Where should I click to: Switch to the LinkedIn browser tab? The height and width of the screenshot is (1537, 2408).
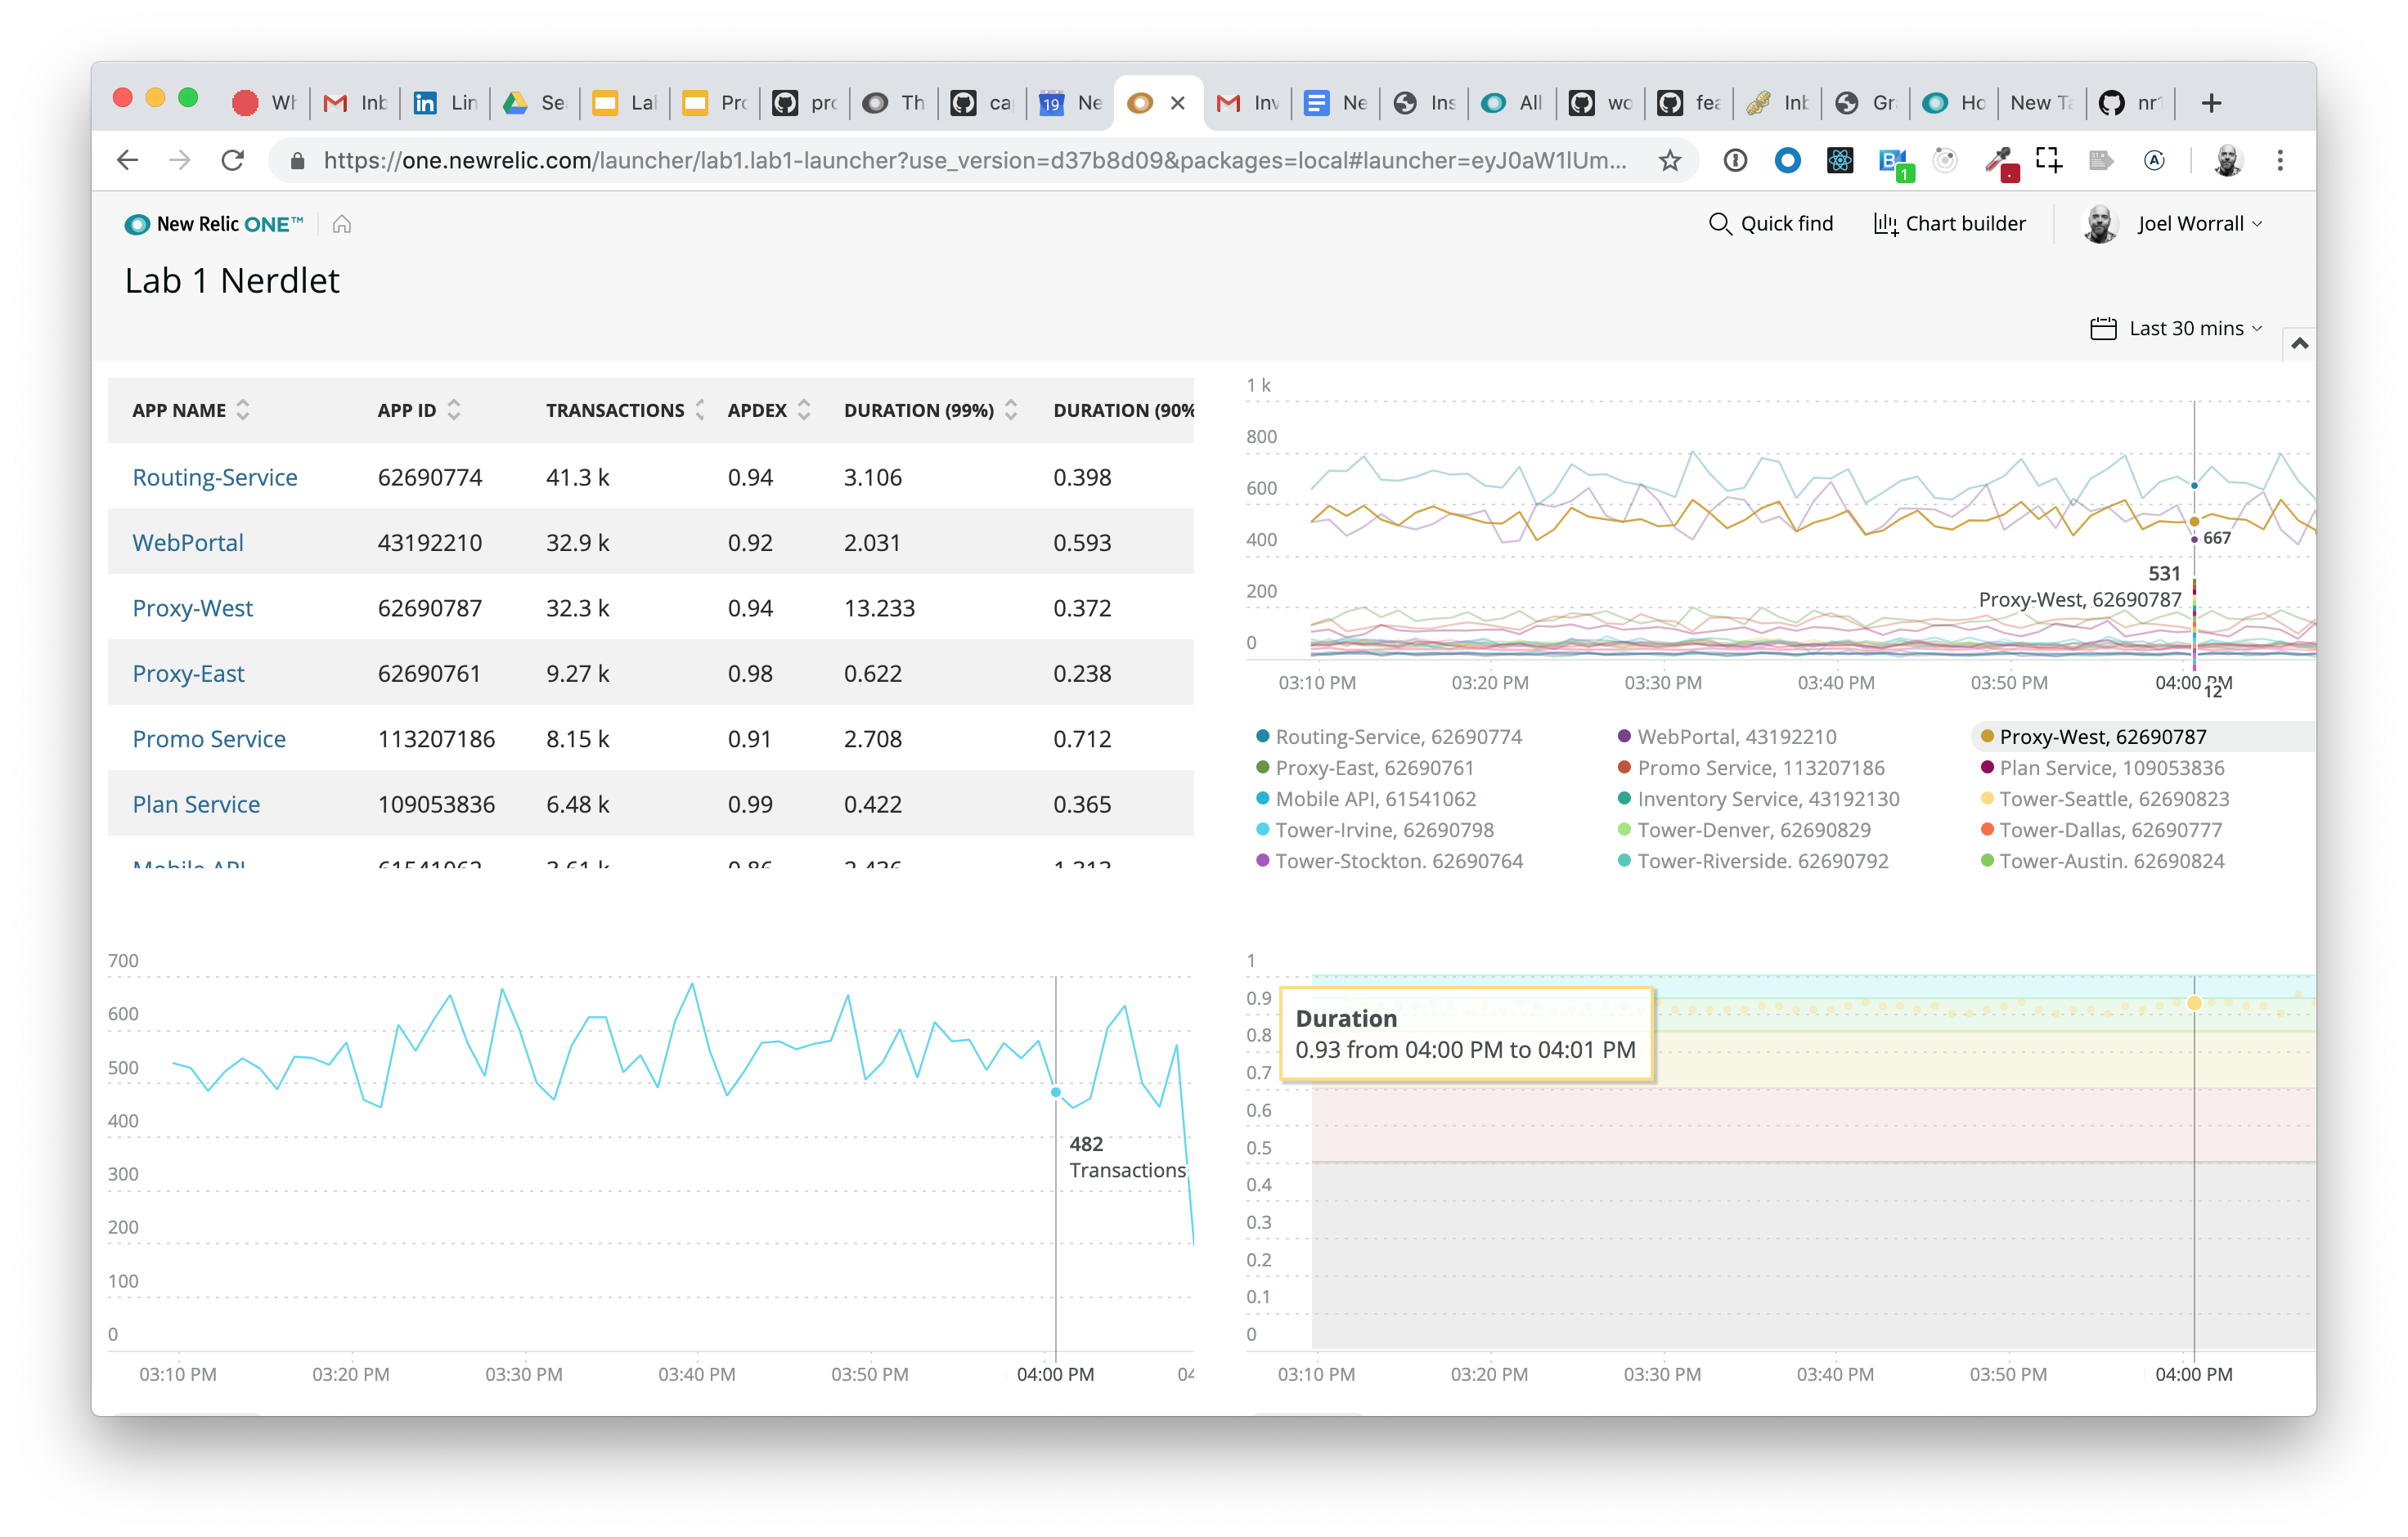pyautogui.click(x=445, y=103)
